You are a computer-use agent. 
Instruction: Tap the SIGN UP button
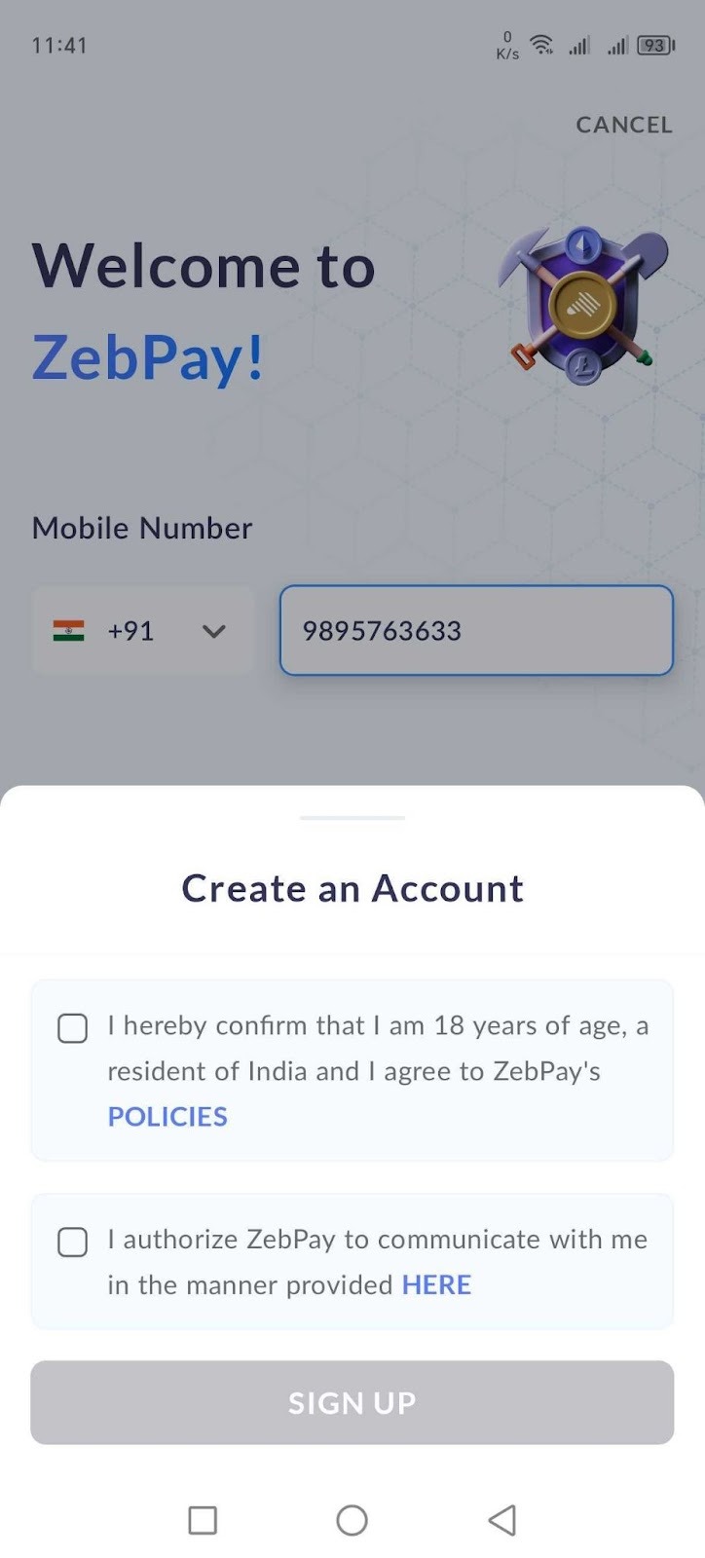coord(352,1402)
